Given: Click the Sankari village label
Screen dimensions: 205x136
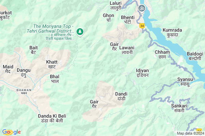Looking at the screenshot, I should point(179,108).
